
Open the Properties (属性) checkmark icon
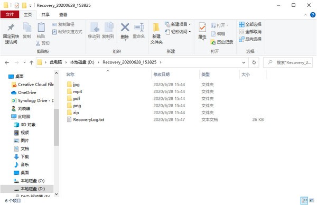(202, 27)
